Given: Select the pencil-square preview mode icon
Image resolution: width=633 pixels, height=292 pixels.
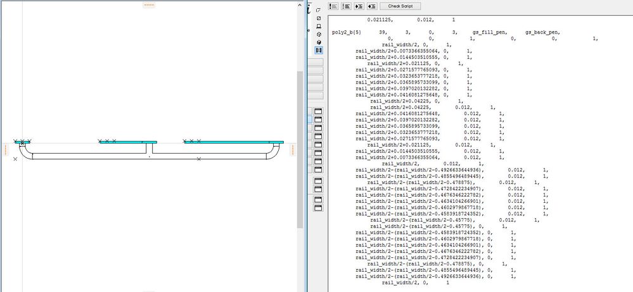Looking at the screenshot, I should pos(319,10).
